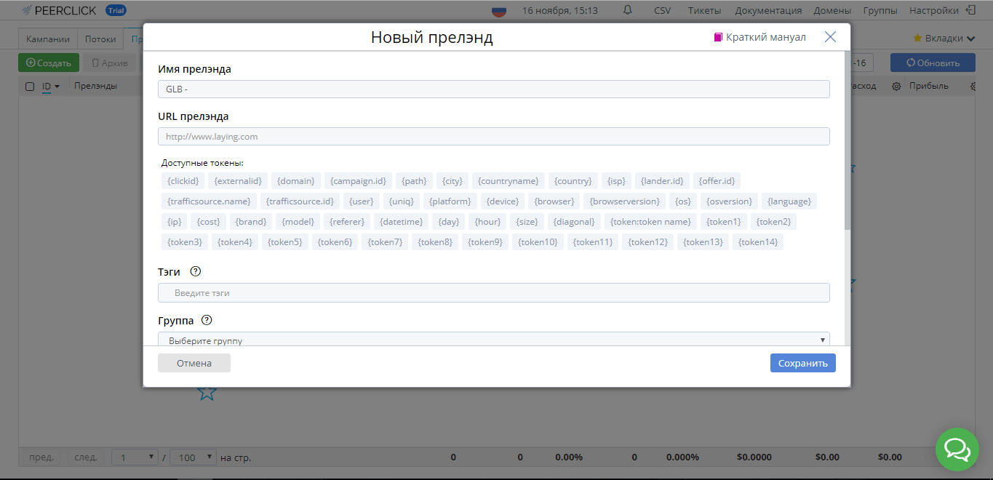Screen dimensions: 993x480
Task: Click the Сохранить button
Action: (802, 363)
